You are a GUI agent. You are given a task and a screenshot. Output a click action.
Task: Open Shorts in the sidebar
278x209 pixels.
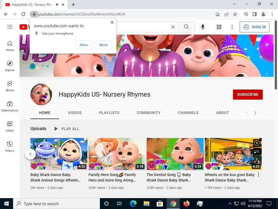click(10, 86)
